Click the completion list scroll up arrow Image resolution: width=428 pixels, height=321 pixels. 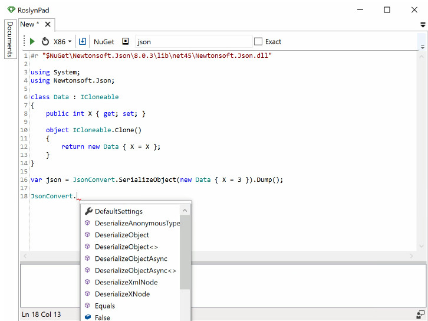(x=185, y=210)
